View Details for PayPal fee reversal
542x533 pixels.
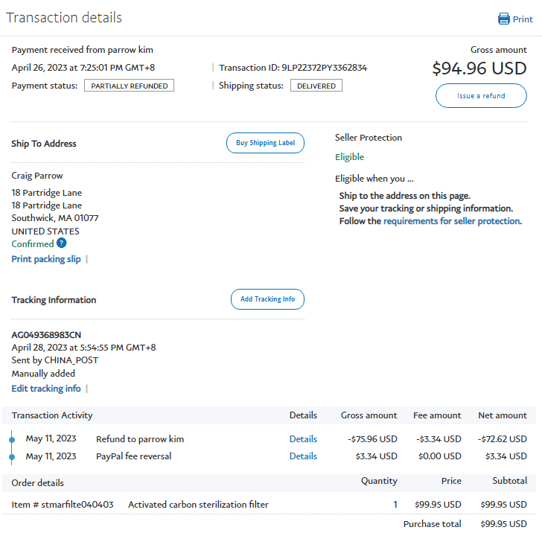click(x=303, y=456)
